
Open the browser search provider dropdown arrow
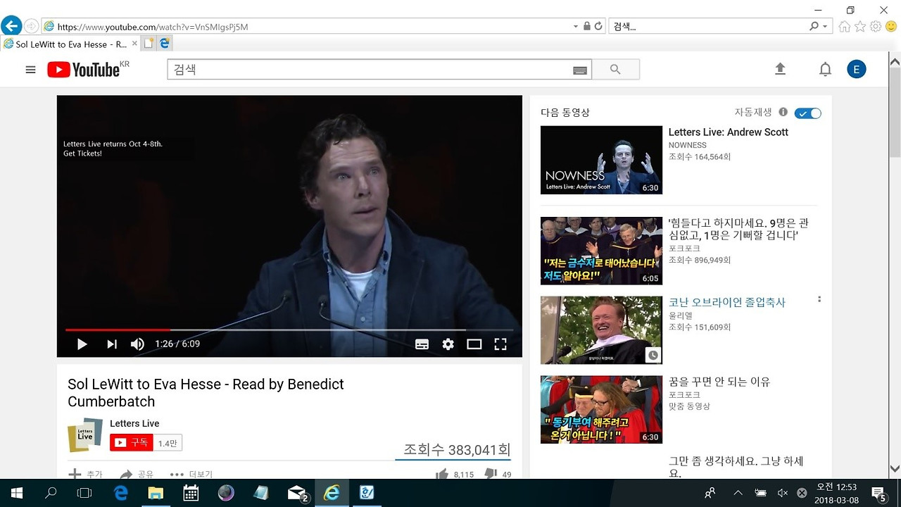pos(825,27)
